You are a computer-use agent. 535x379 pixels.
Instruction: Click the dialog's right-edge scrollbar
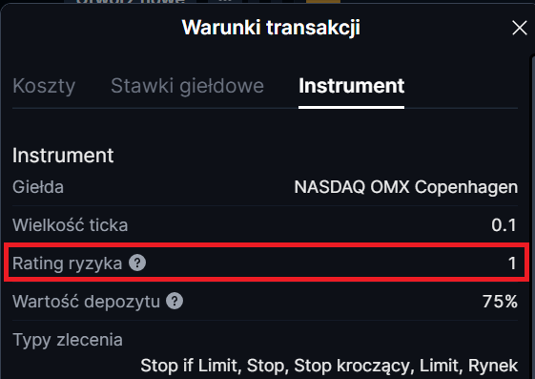pyautogui.click(x=532, y=217)
